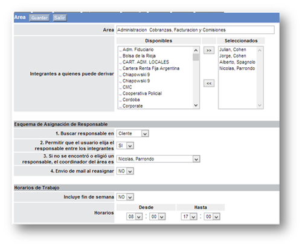Edit the Area name input field
The width and height of the screenshot is (302, 247).
coord(195,30)
